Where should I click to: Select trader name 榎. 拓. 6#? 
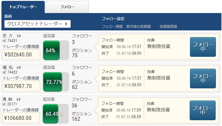click(x=12, y=67)
